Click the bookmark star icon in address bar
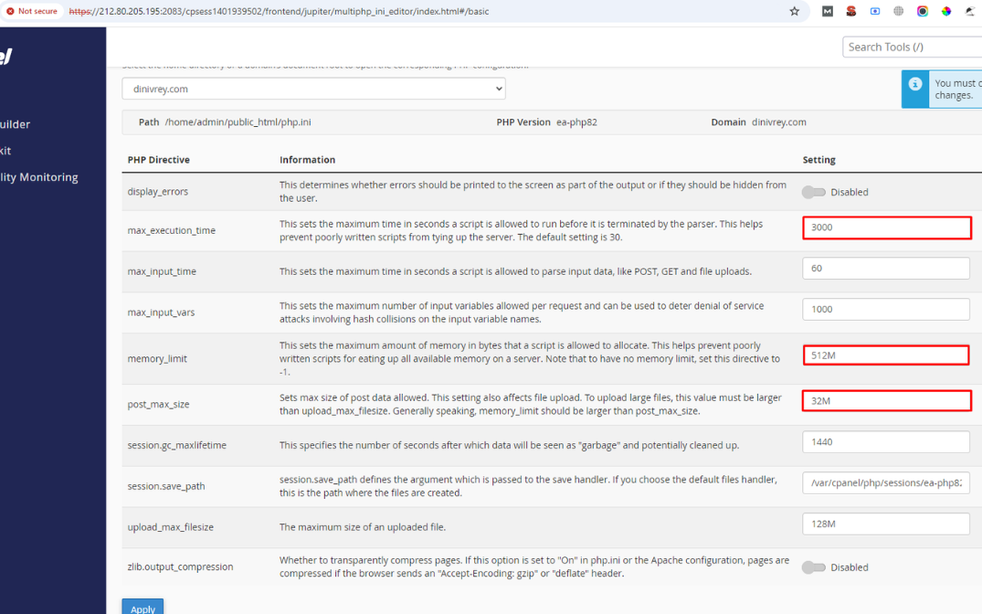Screen dimensions: 982x614 (794, 12)
